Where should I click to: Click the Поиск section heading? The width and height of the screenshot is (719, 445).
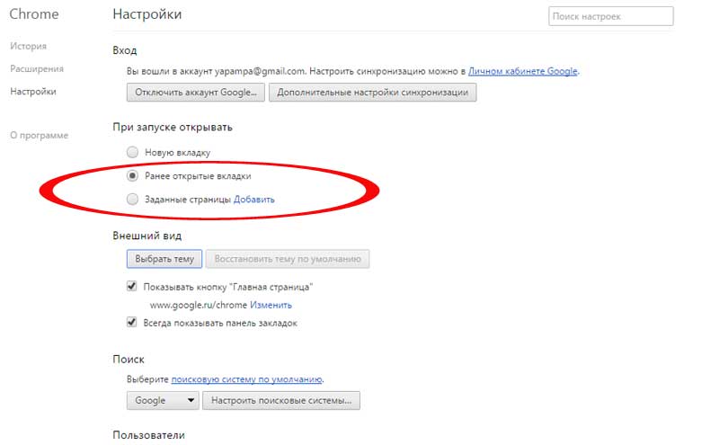tap(129, 360)
